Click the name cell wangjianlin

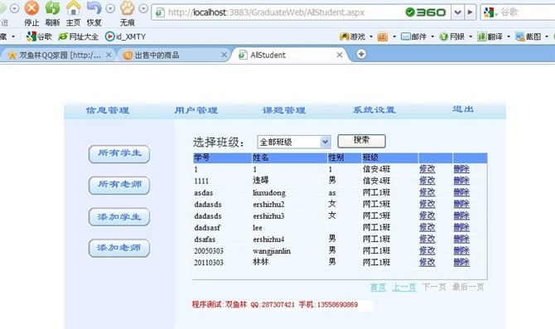[x=272, y=251]
